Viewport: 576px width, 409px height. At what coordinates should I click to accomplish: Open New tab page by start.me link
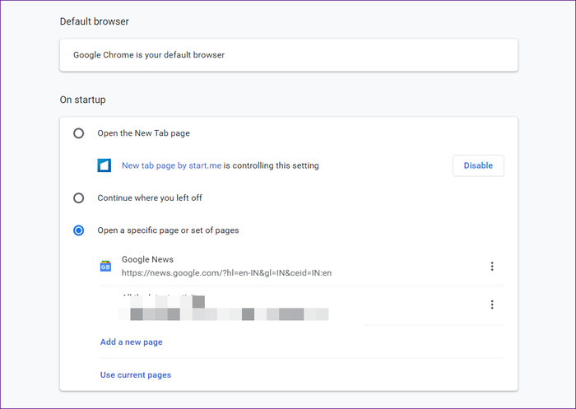point(171,165)
